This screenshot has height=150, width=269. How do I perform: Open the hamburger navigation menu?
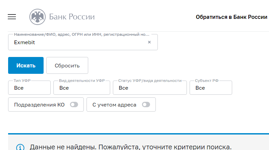(x=12, y=17)
